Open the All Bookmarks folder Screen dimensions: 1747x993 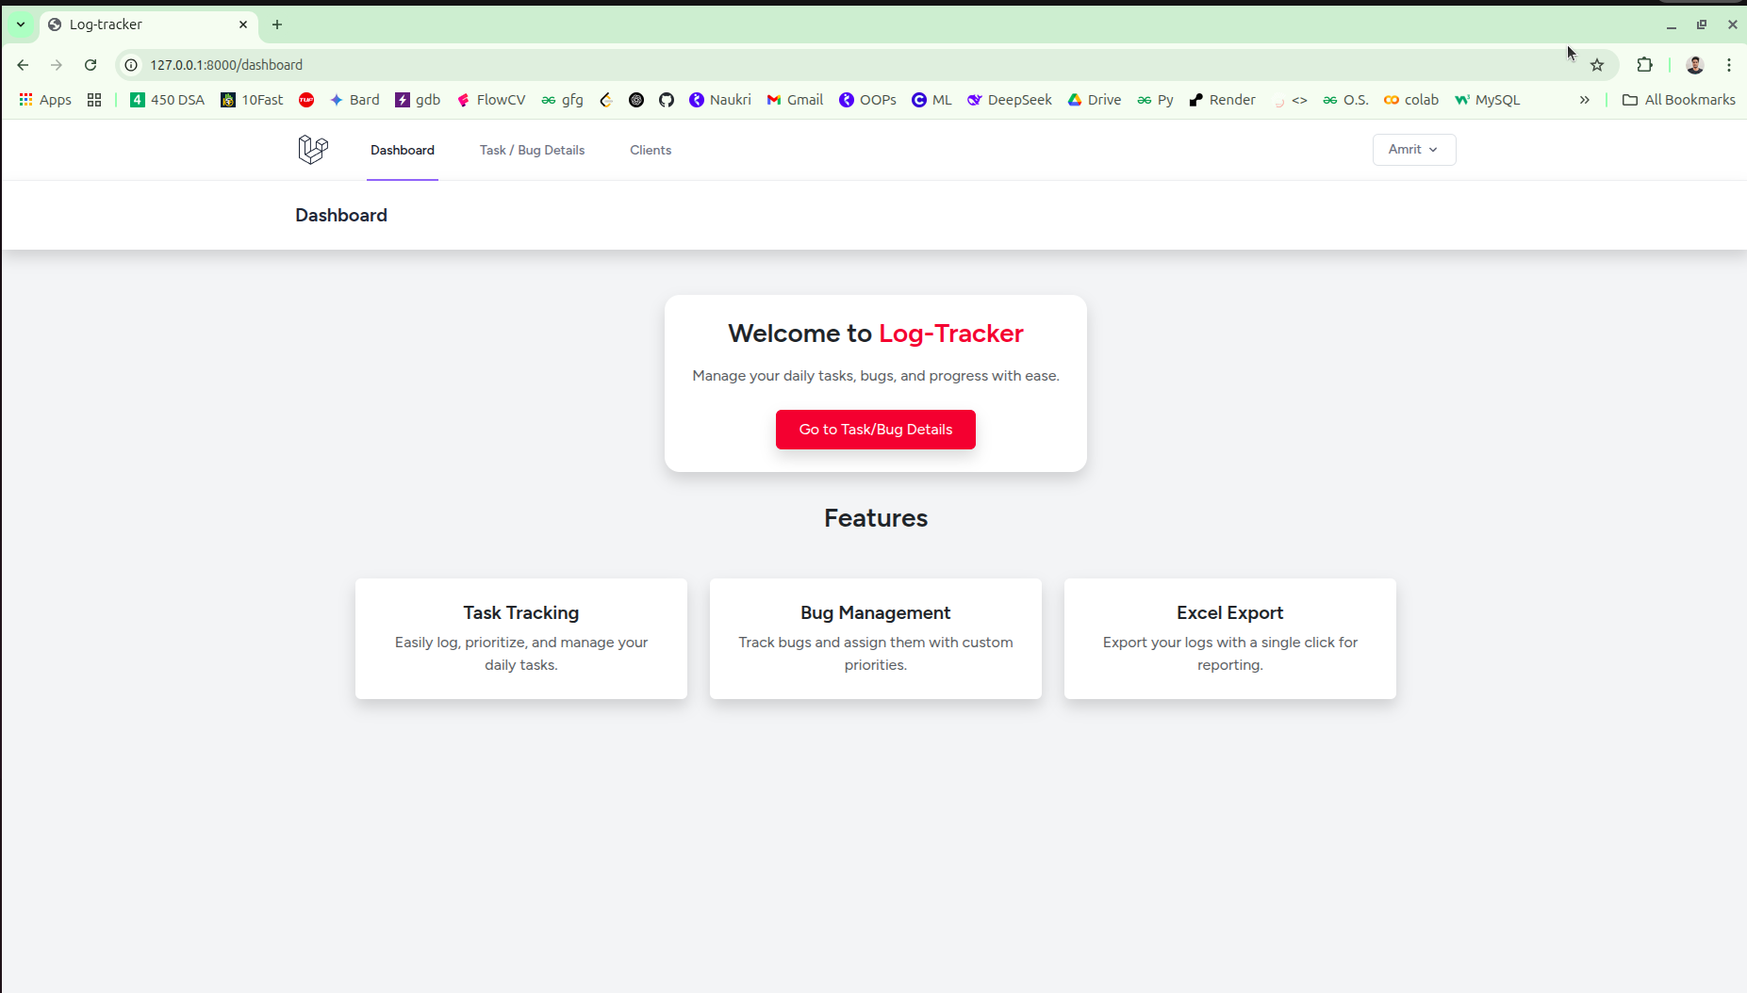(1678, 100)
